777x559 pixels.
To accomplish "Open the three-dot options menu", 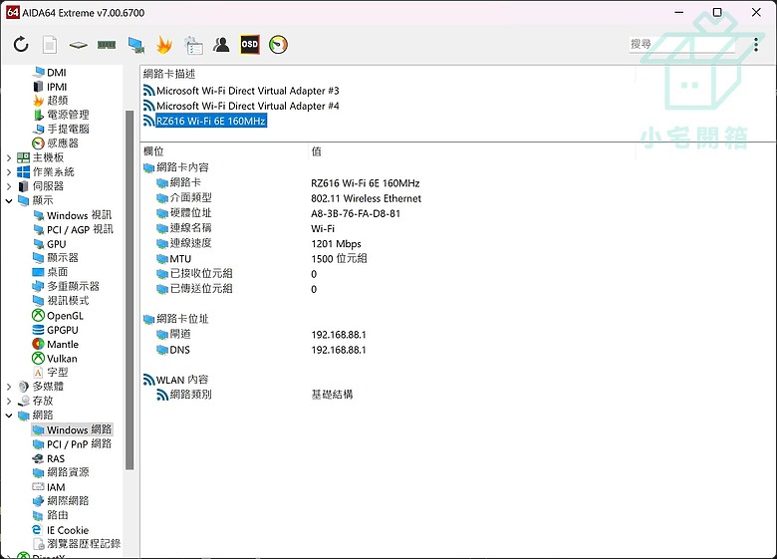I will 756,45.
